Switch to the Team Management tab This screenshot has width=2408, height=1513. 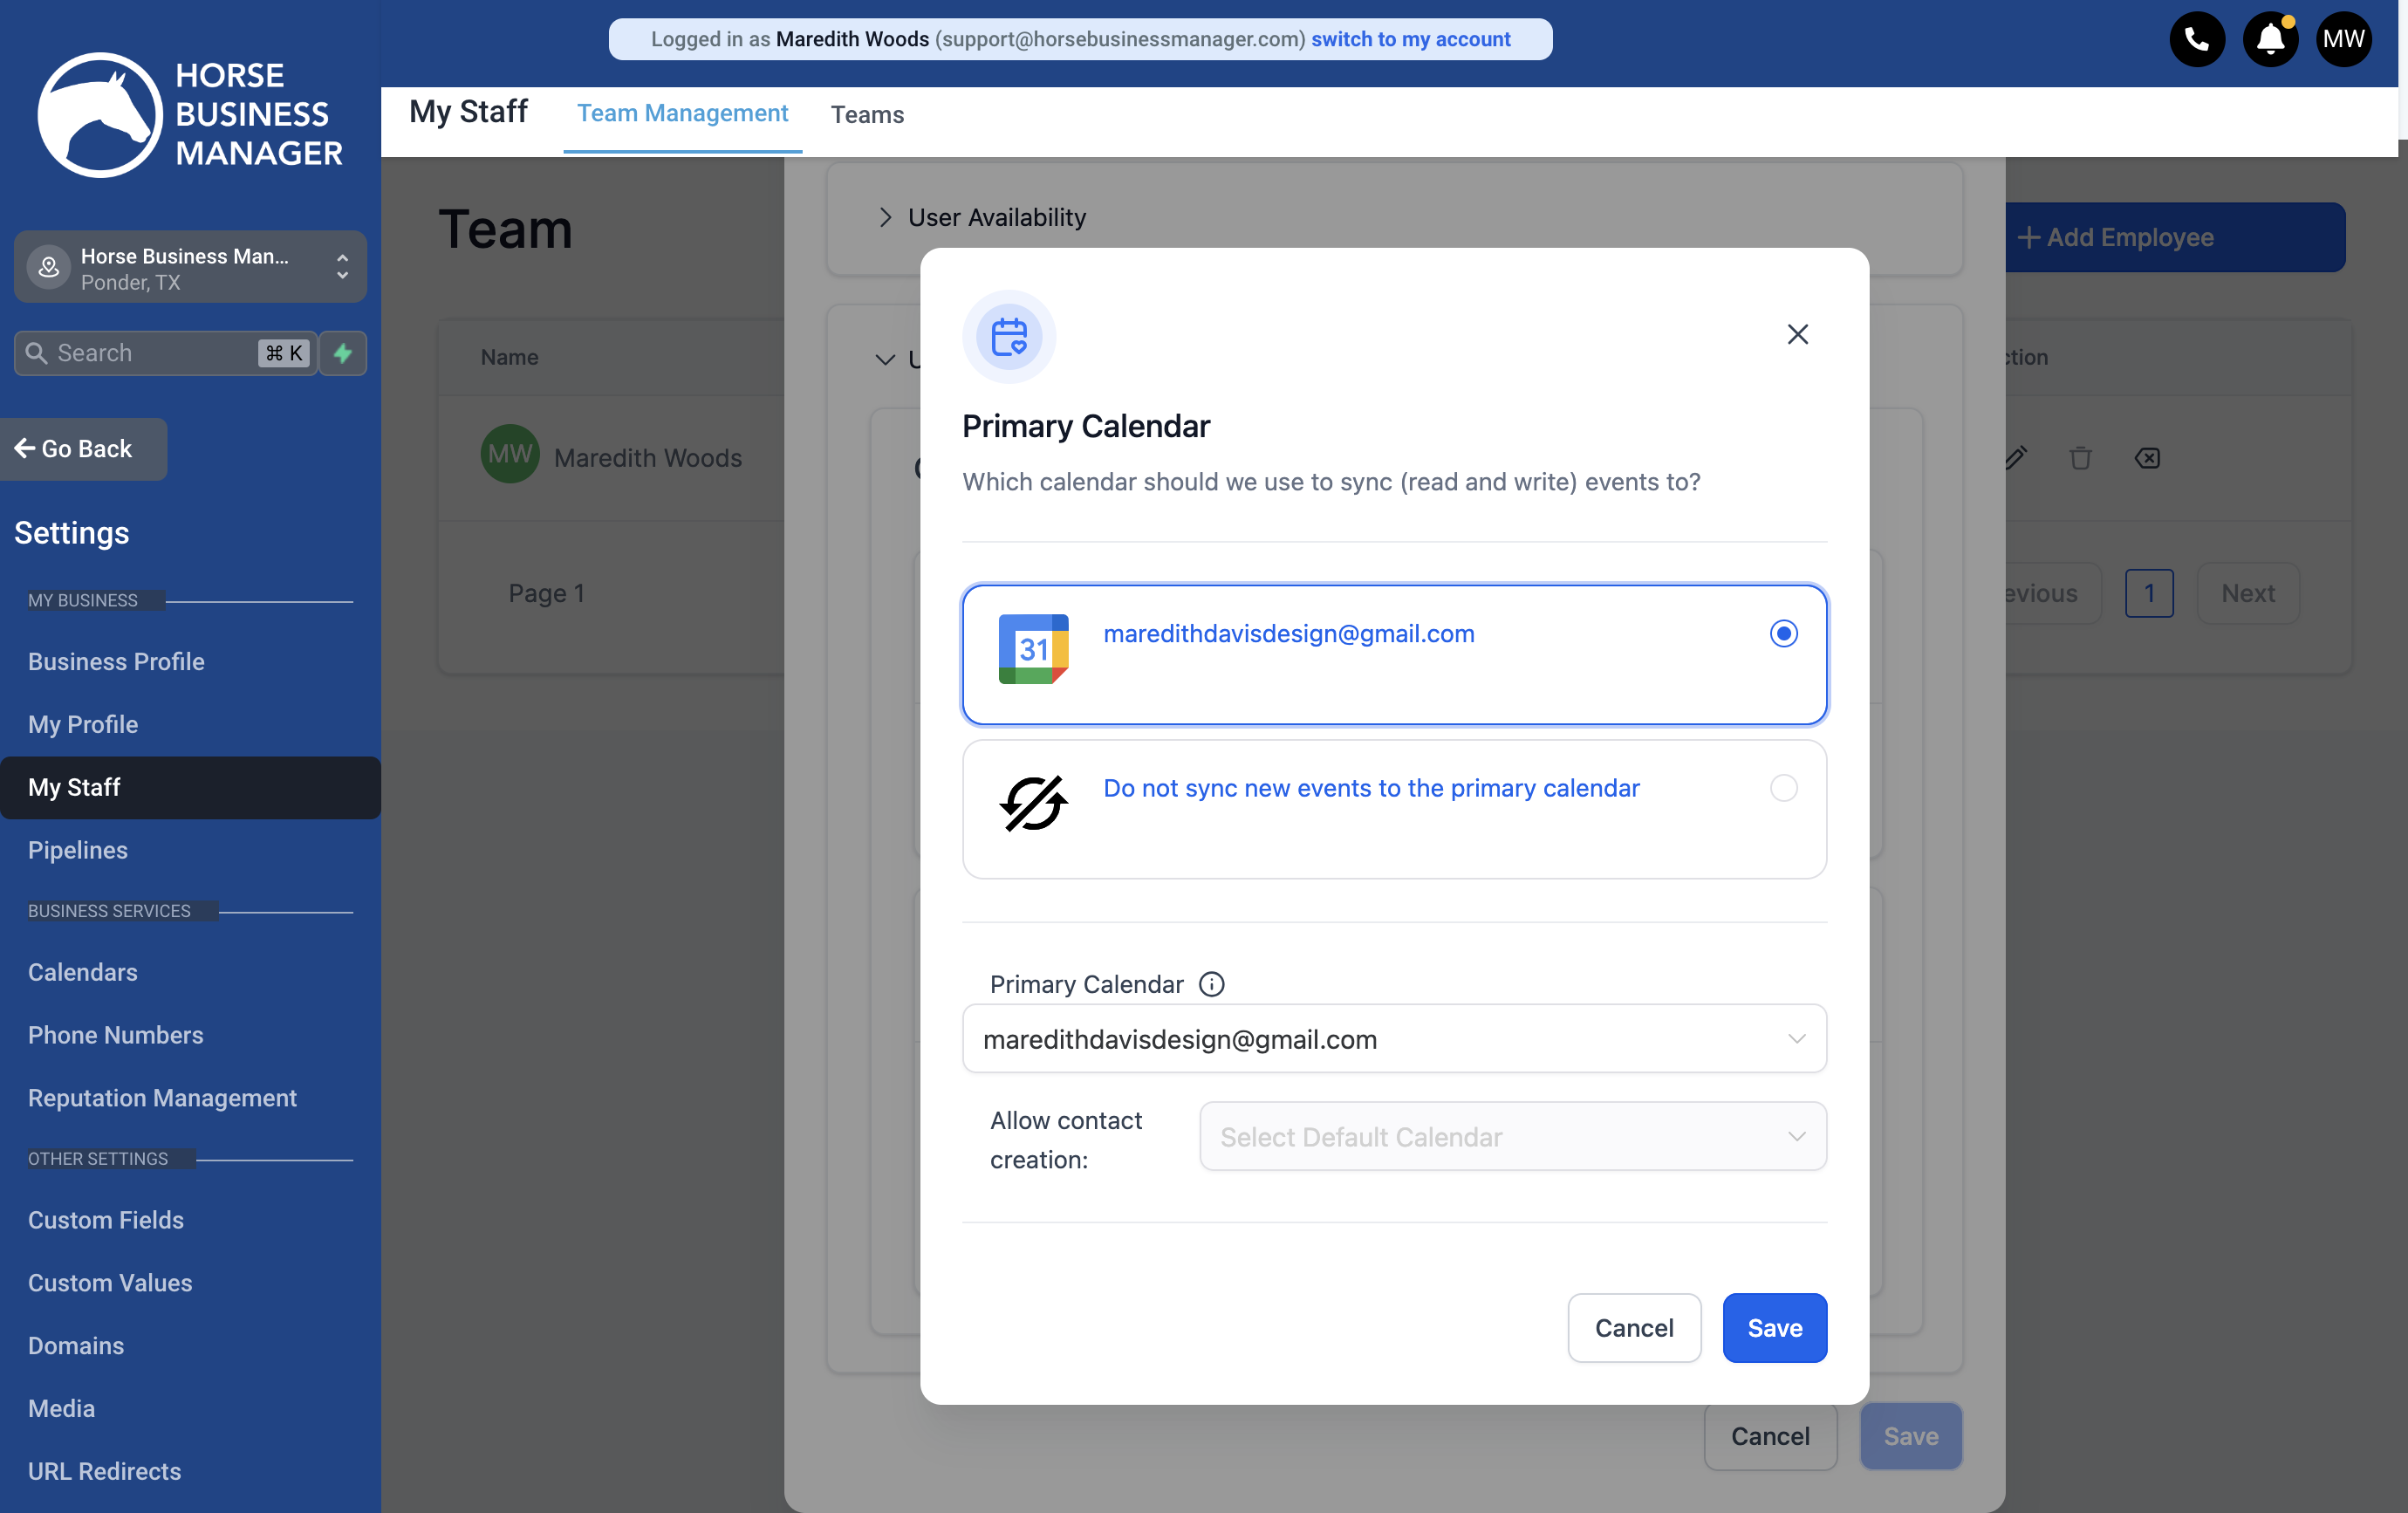[x=682, y=114]
